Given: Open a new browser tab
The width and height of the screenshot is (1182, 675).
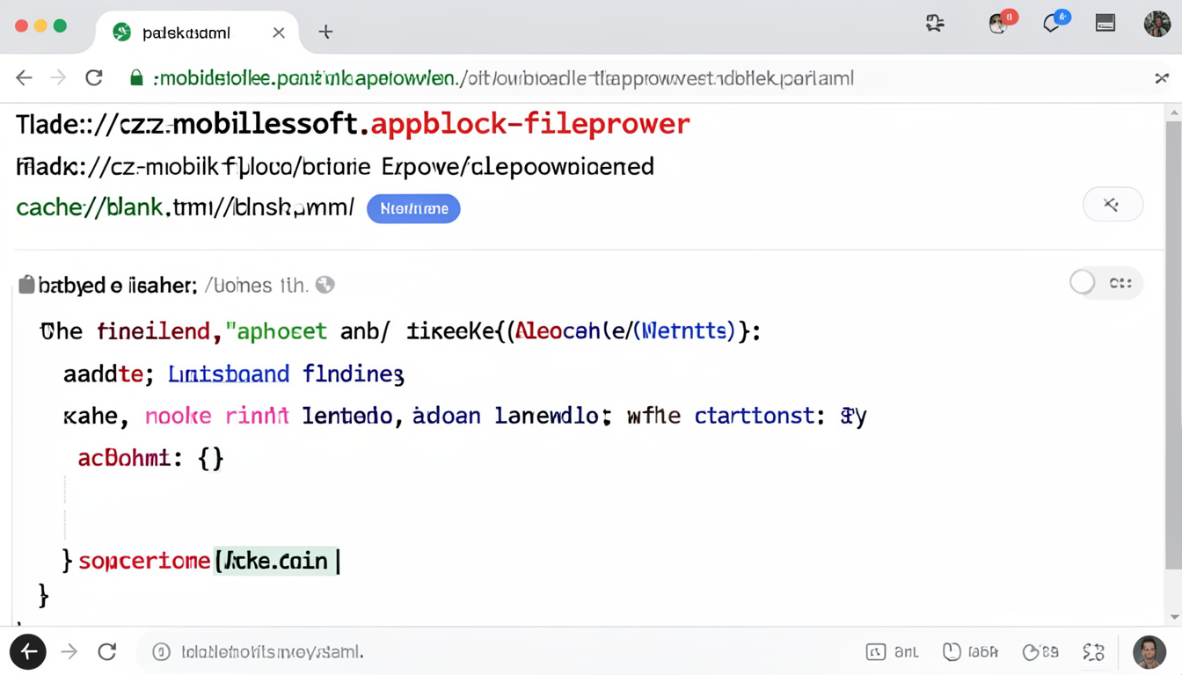Looking at the screenshot, I should (x=325, y=32).
